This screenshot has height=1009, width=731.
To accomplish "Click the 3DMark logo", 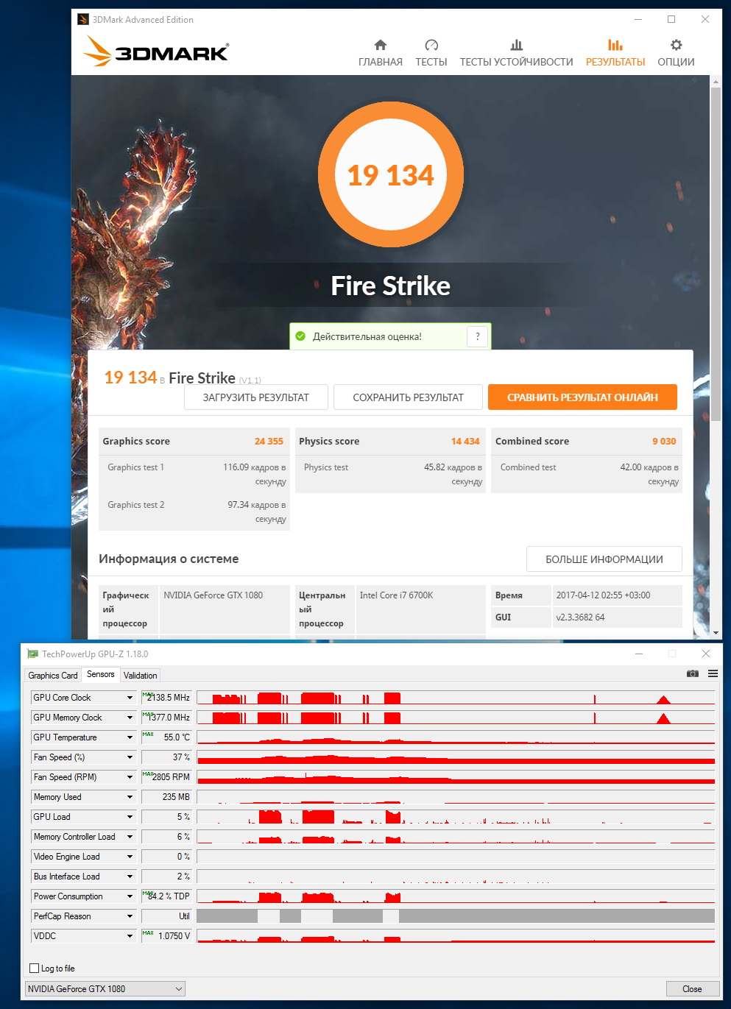I will point(156,51).
